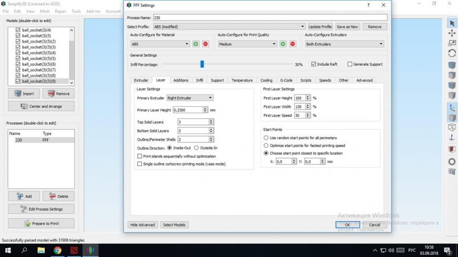Toggle the Include Raft checkbox
The image size is (458, 257).
pyautogui.click(x=314, y=64)
